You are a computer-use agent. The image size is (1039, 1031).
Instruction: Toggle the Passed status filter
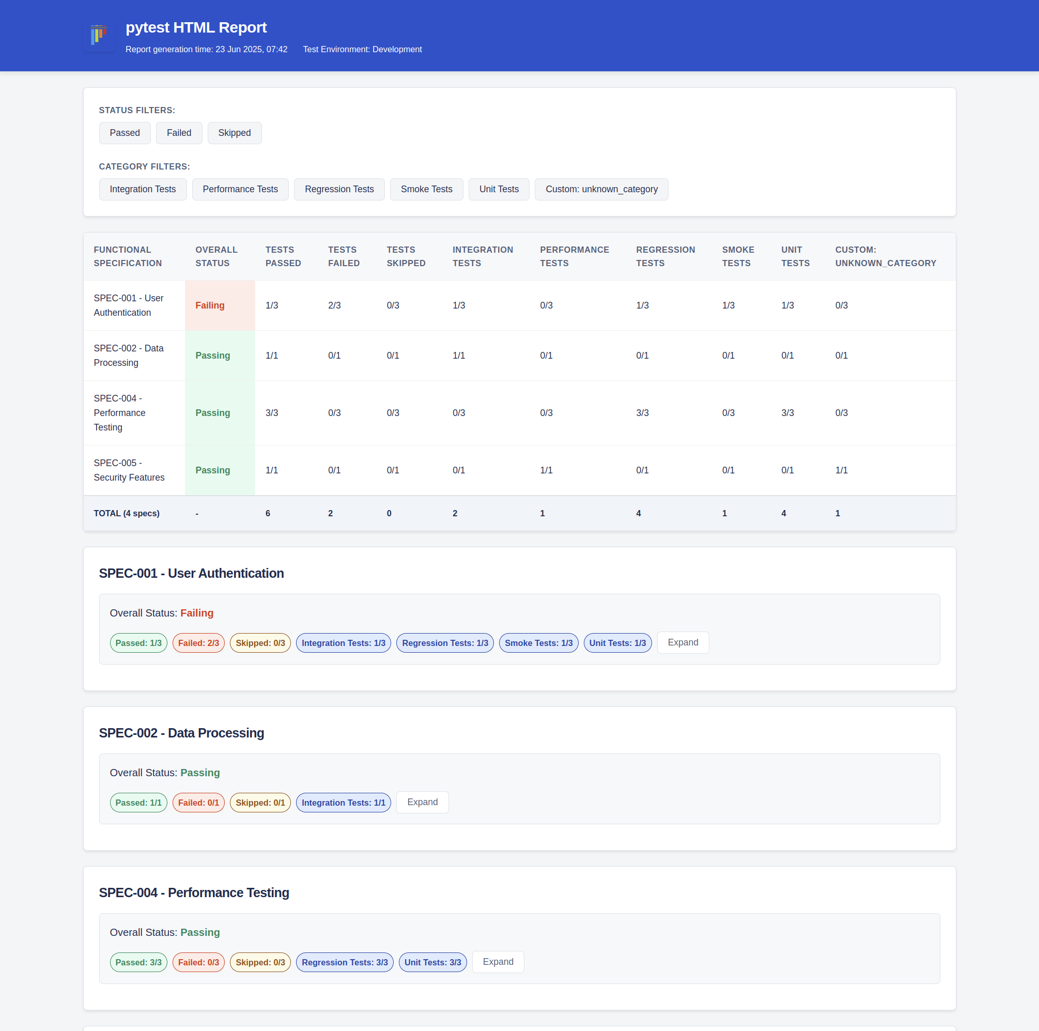coord(124,133)
